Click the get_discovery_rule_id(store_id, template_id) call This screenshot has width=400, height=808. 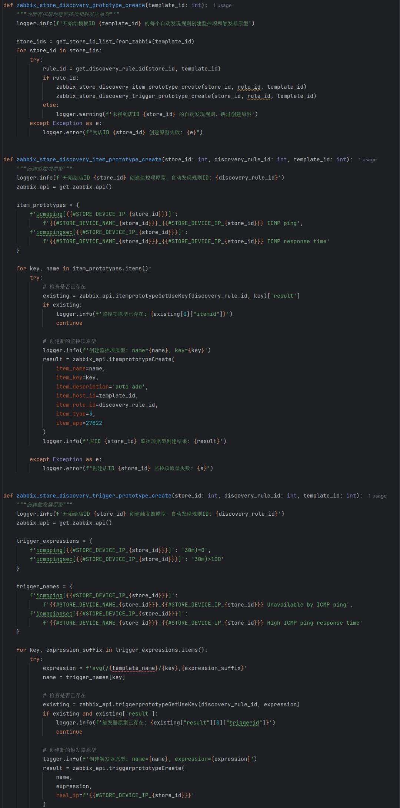148,69
